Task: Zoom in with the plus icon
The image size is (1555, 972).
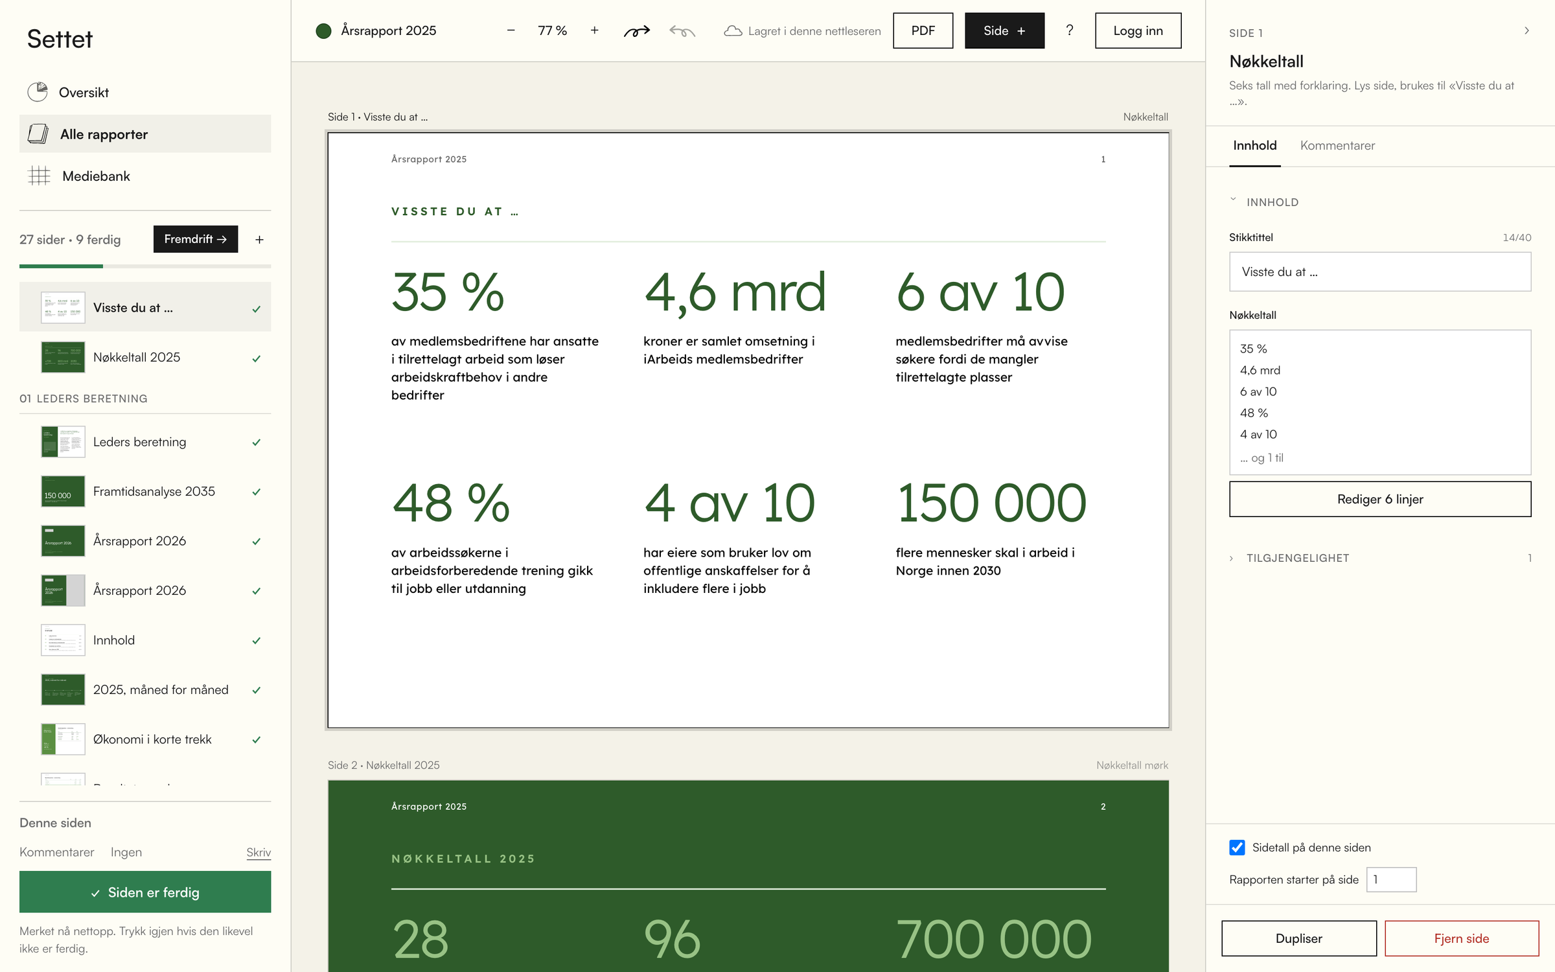Action: pyautogui.click(x=594, y=30)
